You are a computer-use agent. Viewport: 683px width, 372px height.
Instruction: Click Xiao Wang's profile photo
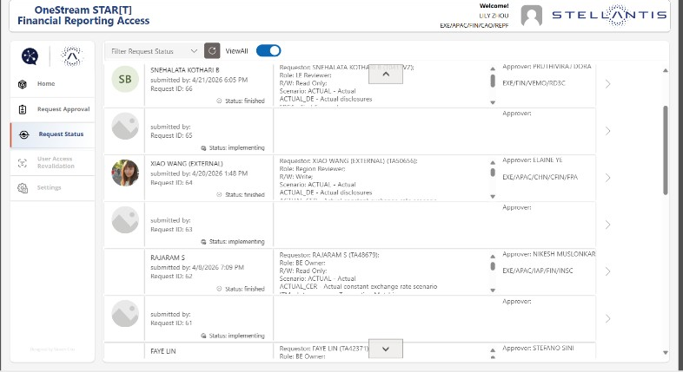pos(125,173)
